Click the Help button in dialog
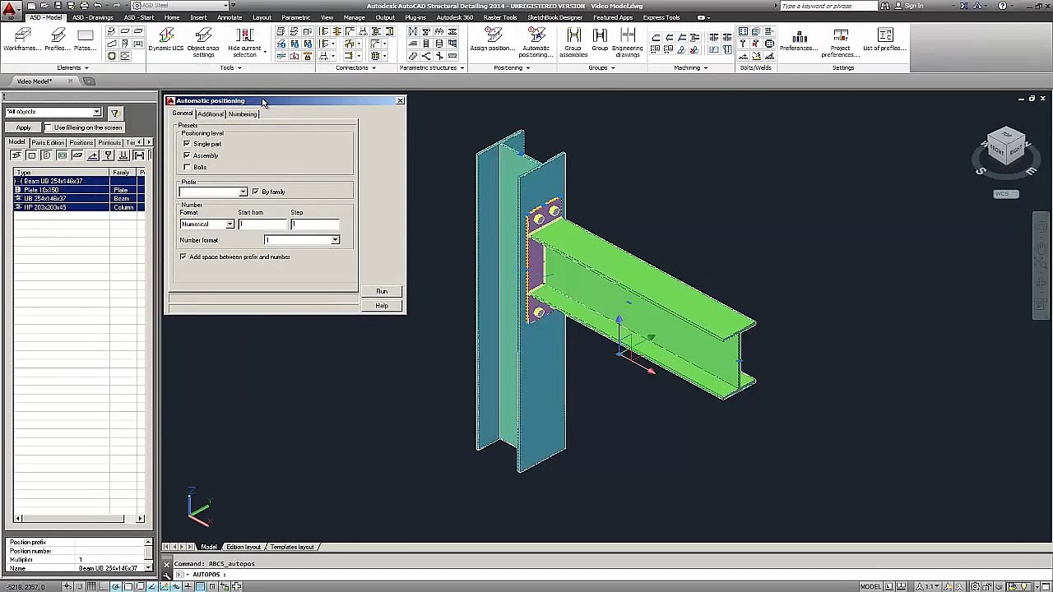This screenshot has height=592, width=1053. 382,306
